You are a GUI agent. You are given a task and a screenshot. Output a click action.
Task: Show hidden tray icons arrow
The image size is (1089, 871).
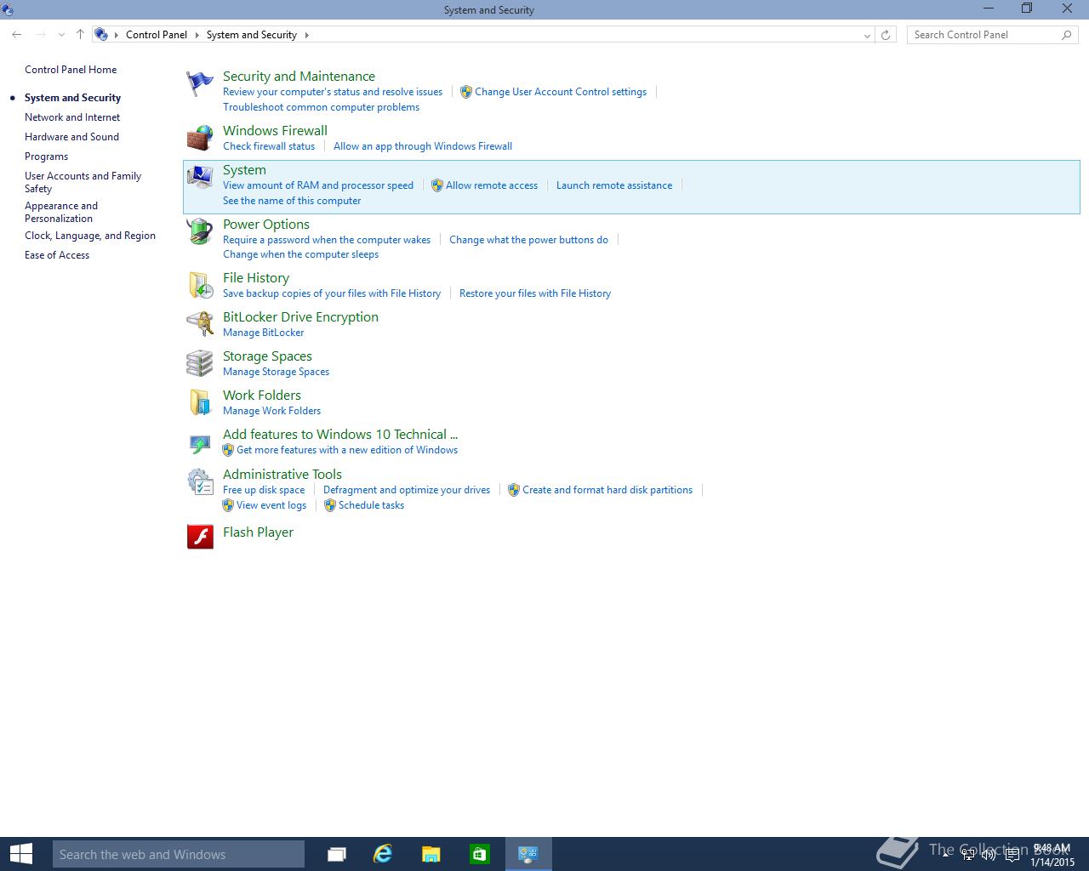(945, 855)
